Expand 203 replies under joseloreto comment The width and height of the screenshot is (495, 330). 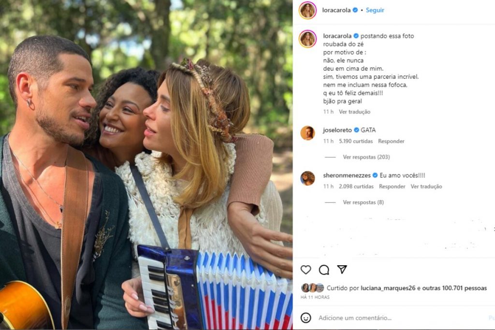366,157
